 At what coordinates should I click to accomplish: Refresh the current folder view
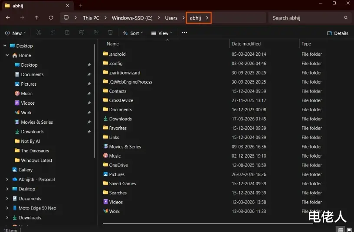coord(51,18)
